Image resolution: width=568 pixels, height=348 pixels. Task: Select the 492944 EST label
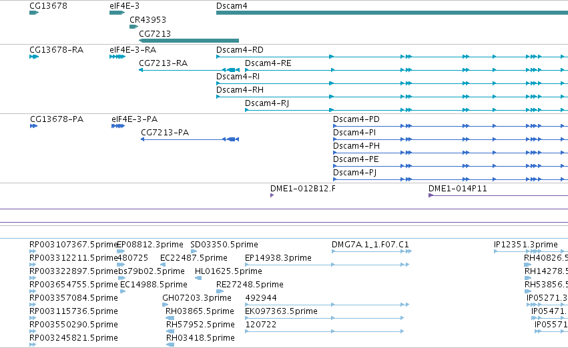pos(261,298)
